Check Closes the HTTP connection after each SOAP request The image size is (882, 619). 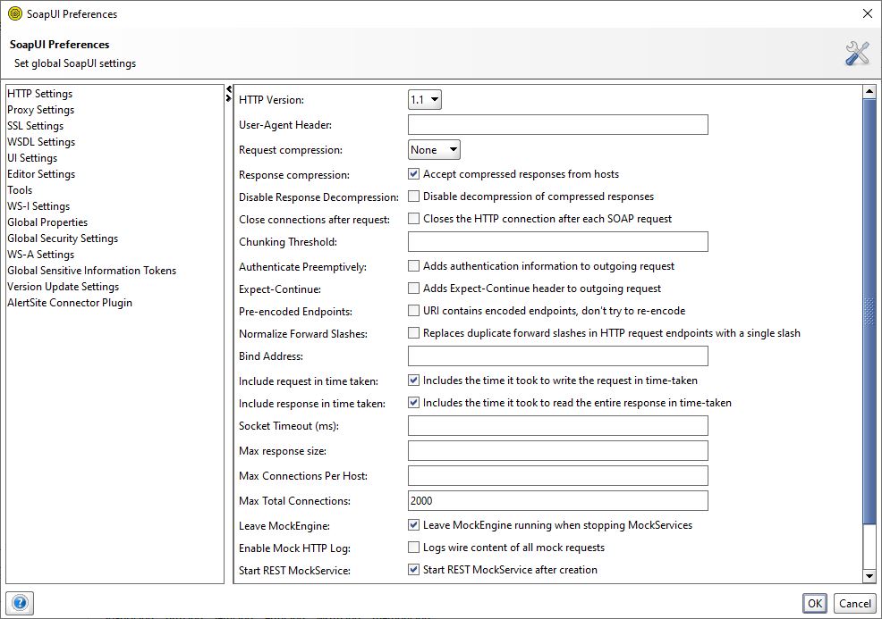(413, 219)
